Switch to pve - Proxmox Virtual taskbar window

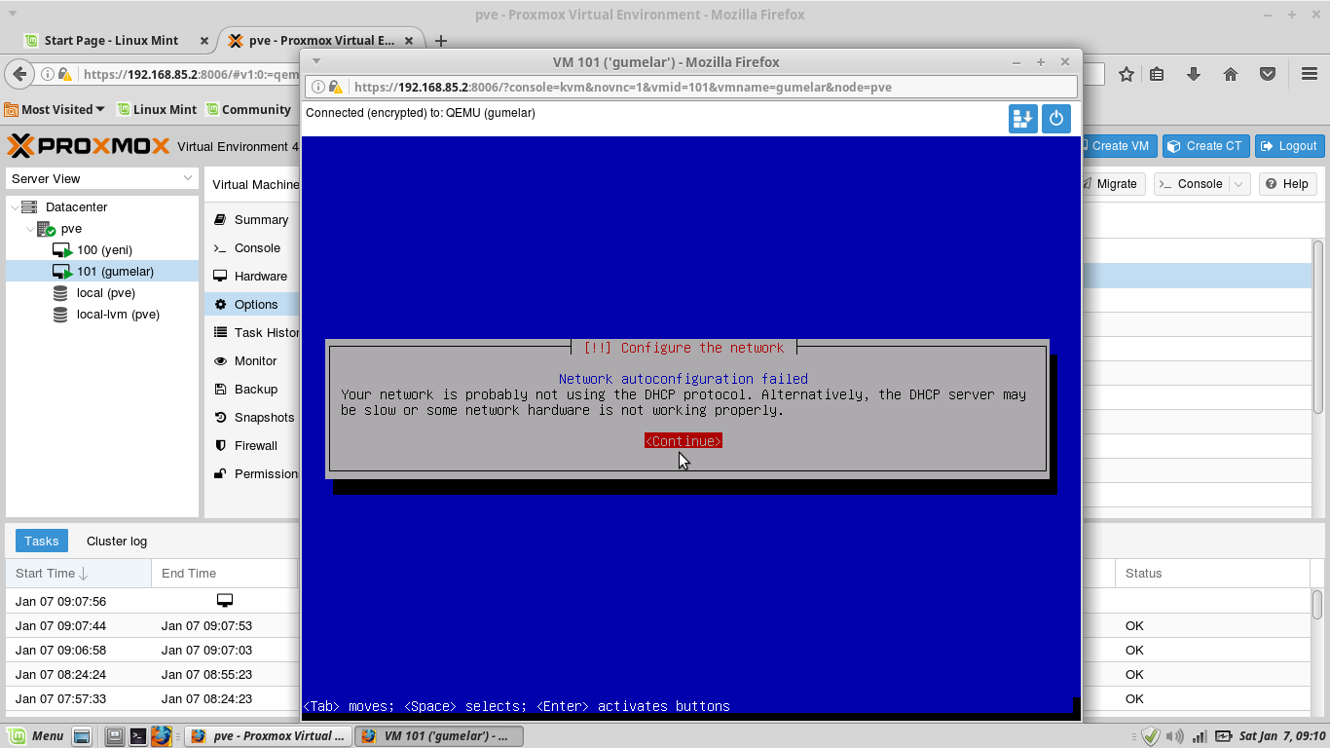269,736
